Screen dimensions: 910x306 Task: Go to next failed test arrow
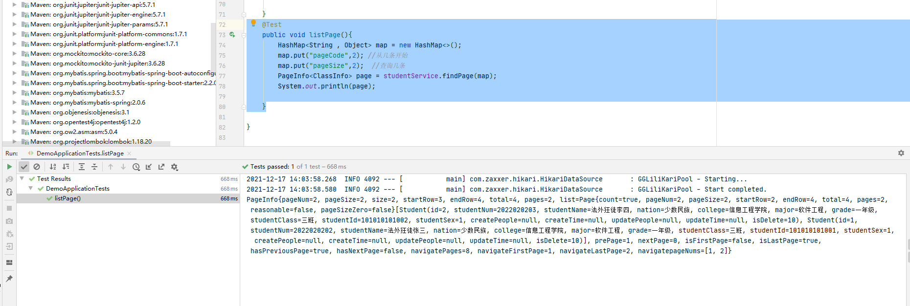(x=123, y=167)
